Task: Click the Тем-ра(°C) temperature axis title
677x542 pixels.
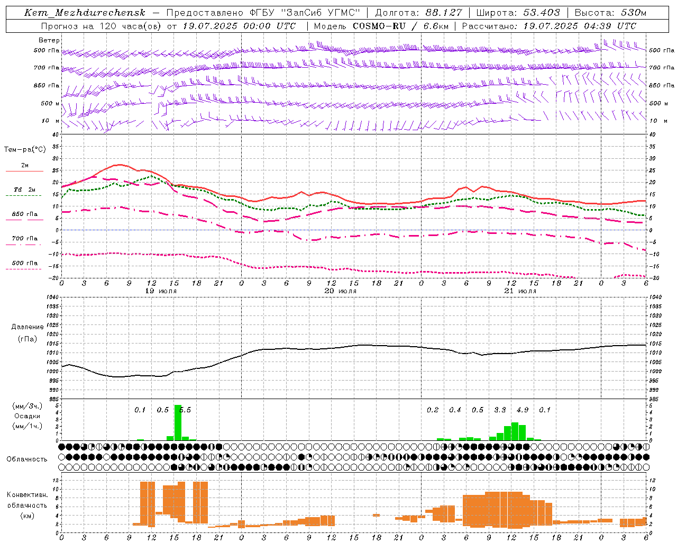Action: [x=25, y=150]
